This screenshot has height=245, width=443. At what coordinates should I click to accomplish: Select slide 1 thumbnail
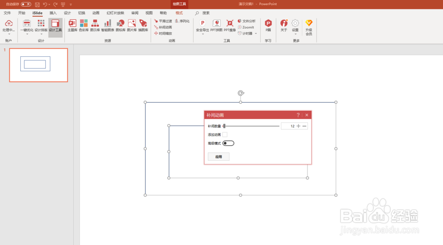click(39, 65)
